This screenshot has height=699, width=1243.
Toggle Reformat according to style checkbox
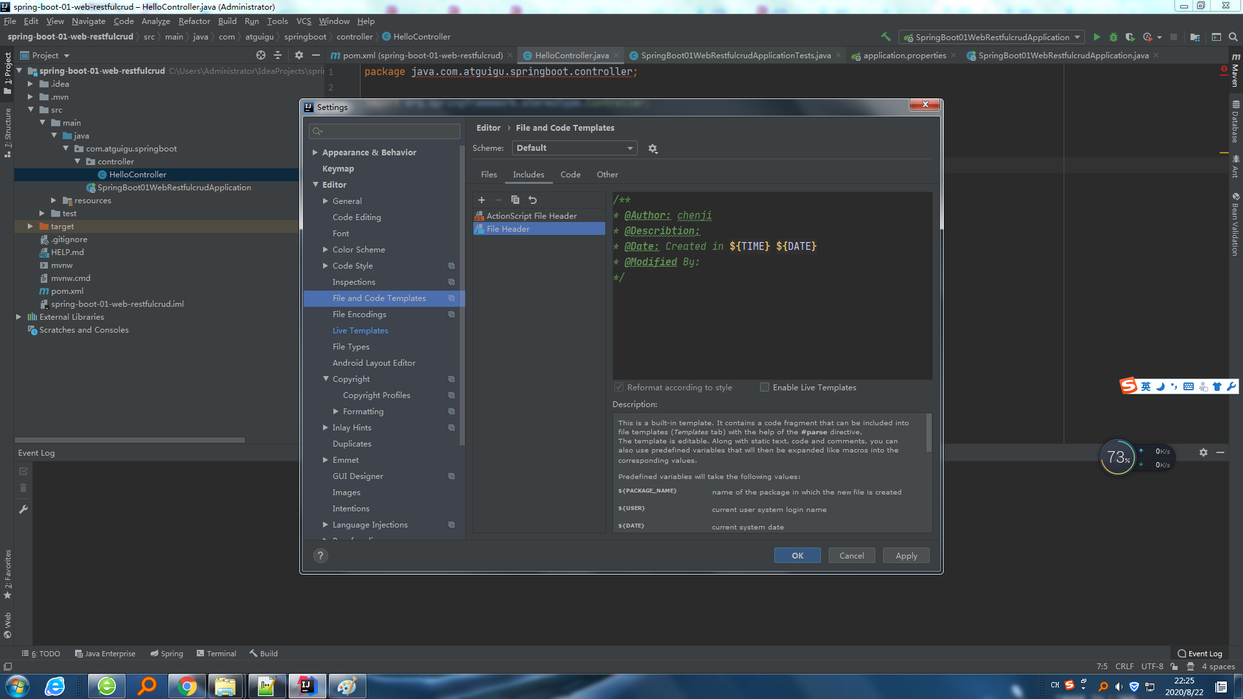click(x=619, y=387)
